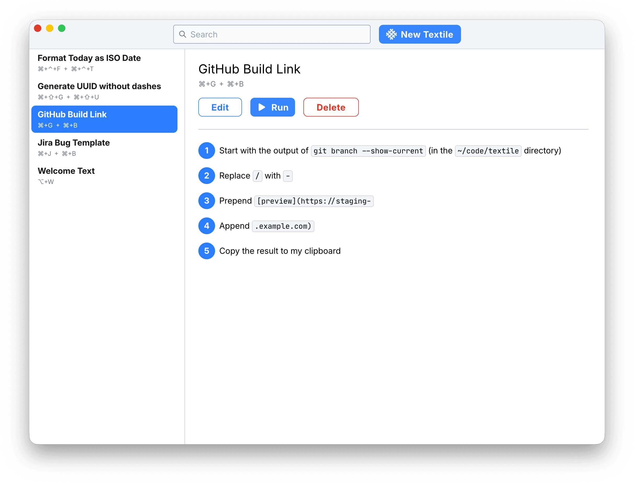This screenshot has height=483, width=634.
Task: Click the step 1 number badge
Action: (206, 150)
